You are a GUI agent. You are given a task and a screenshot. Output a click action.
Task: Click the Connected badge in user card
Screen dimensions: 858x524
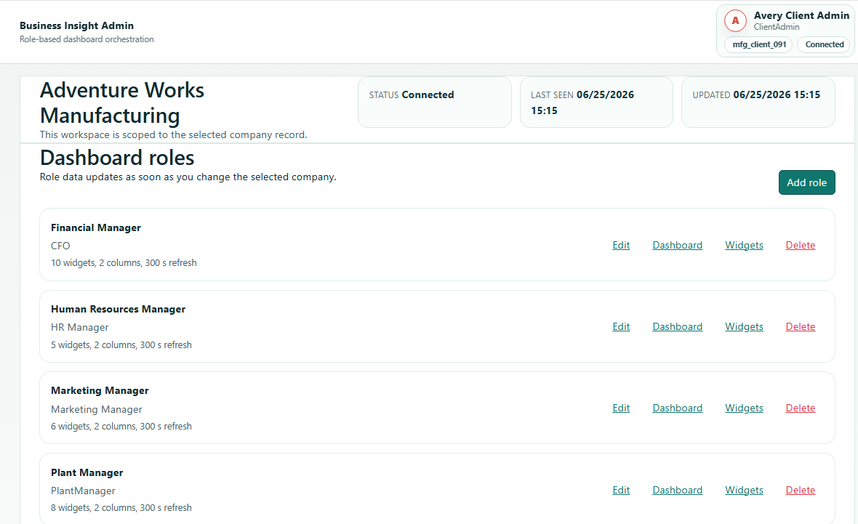[824, 44]
